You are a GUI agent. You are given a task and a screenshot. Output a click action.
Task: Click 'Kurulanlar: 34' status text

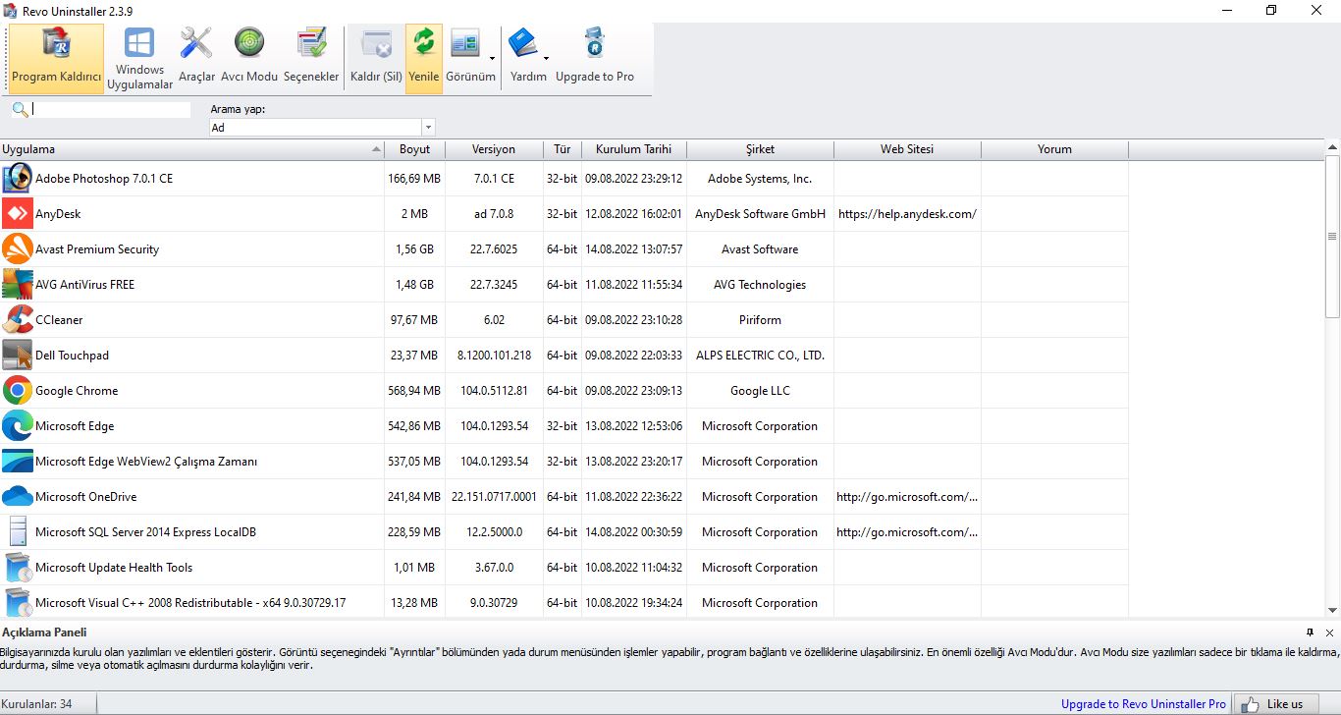click(36, 703)
